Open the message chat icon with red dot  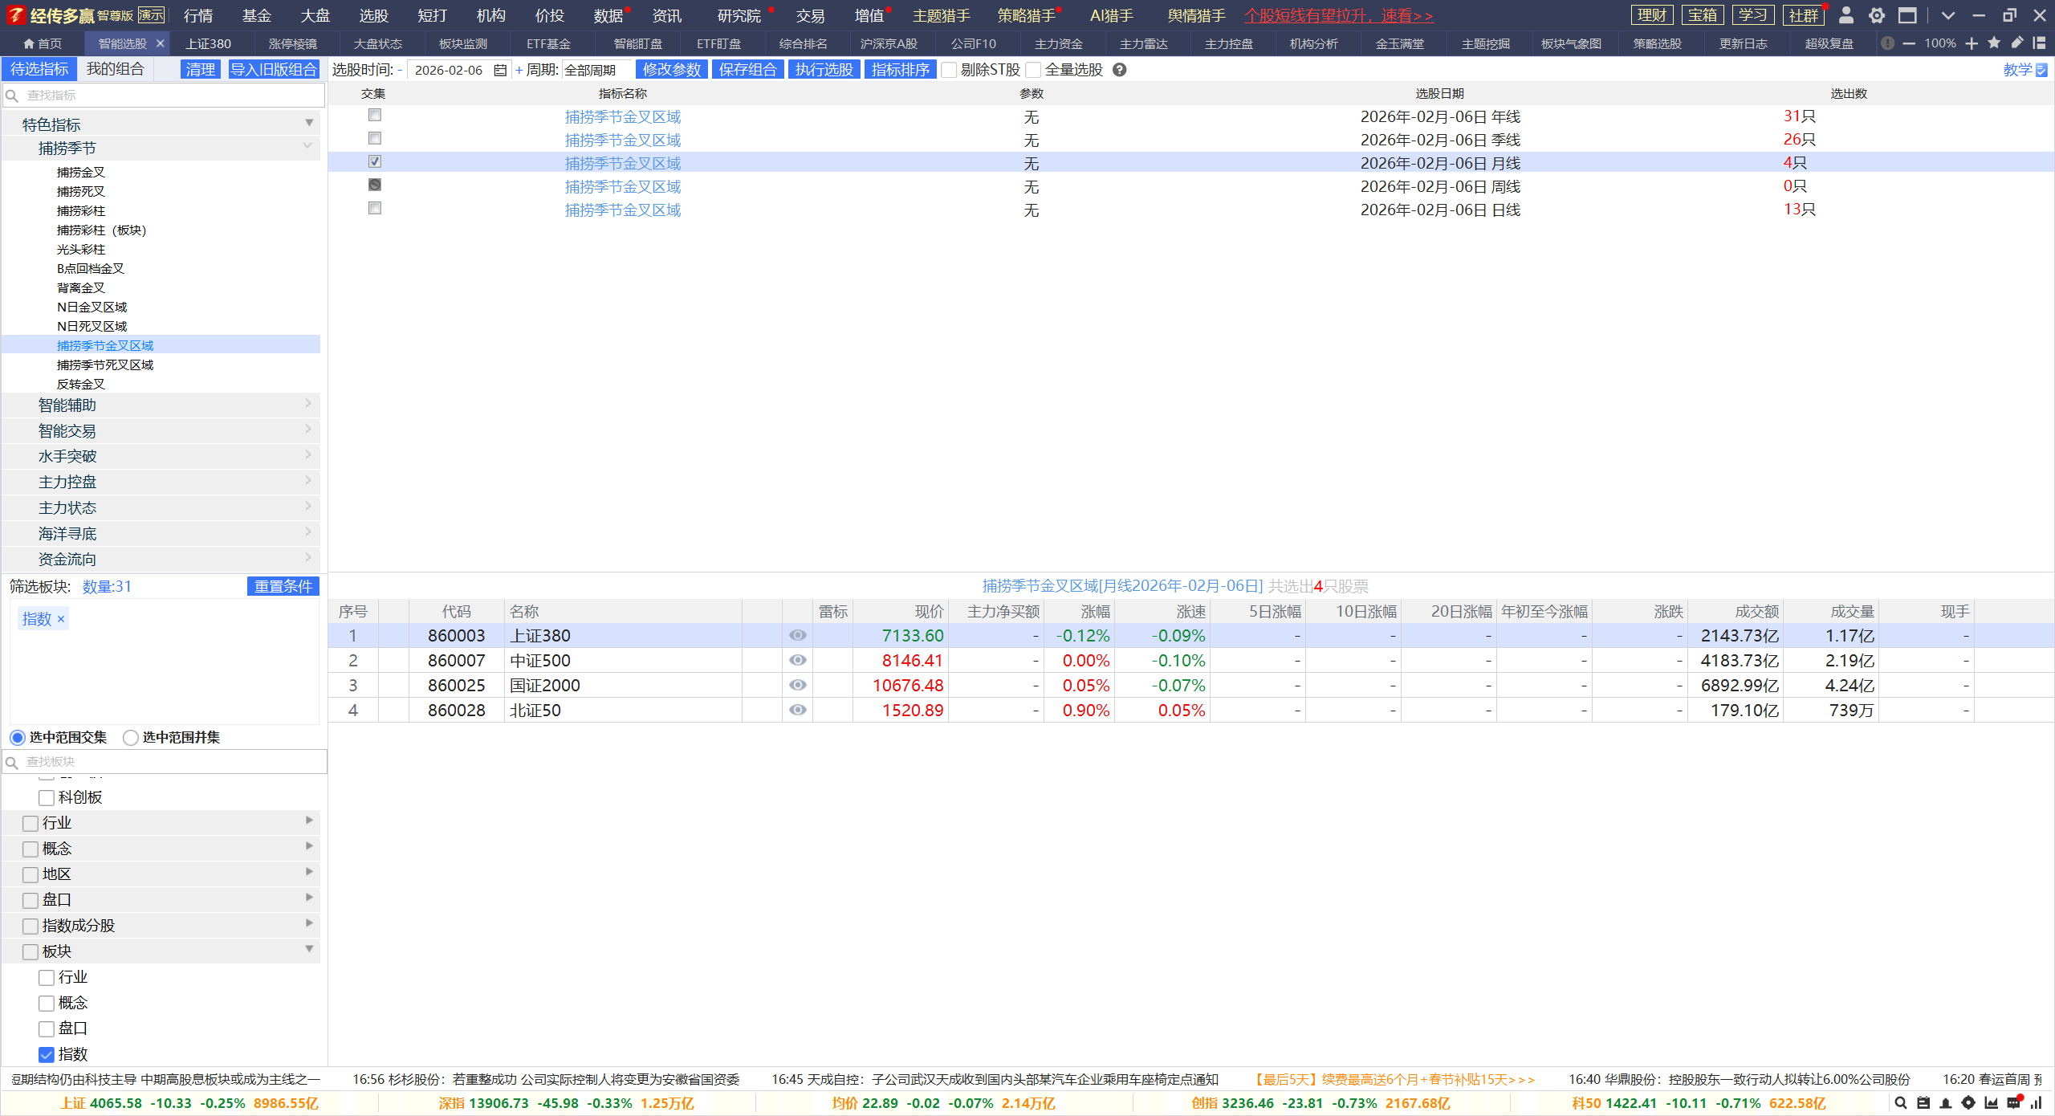coord(2013,1103)
